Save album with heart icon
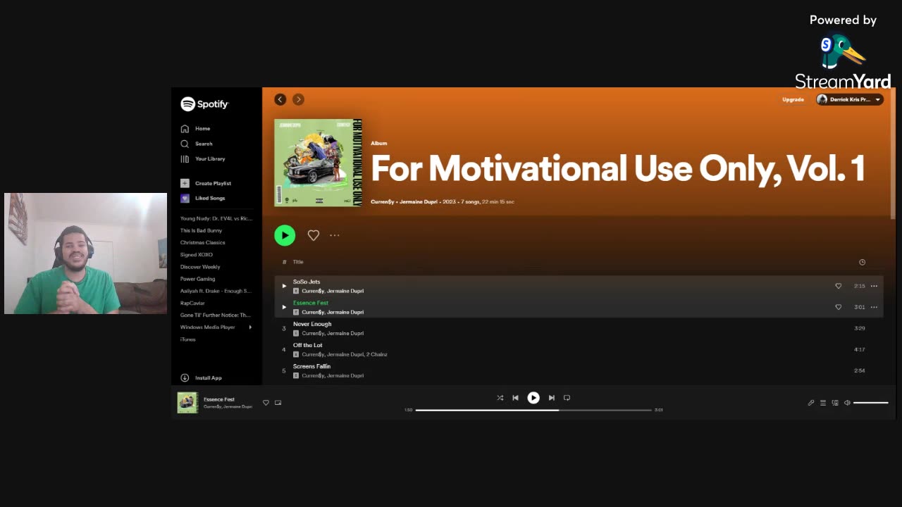The image size is (902, 507). (314, 235)
